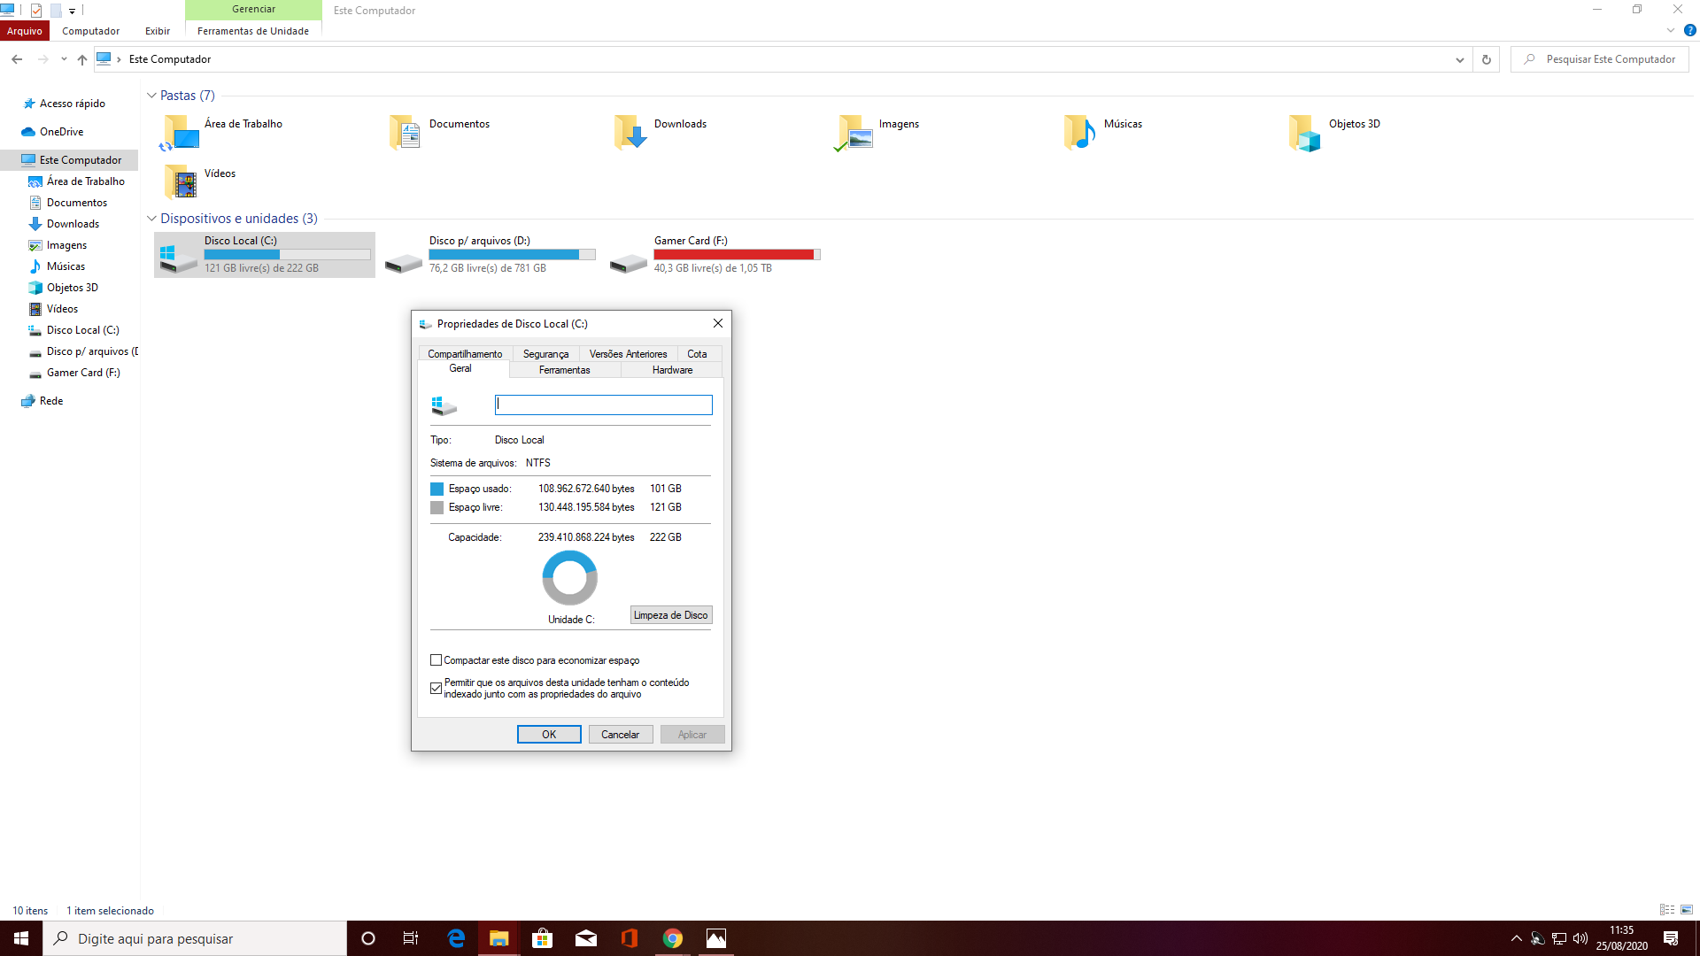This screenshot has height=956, width=1700.
Task: Select the Gamer Card (F:) drive icon
Action: click(629, 263)
